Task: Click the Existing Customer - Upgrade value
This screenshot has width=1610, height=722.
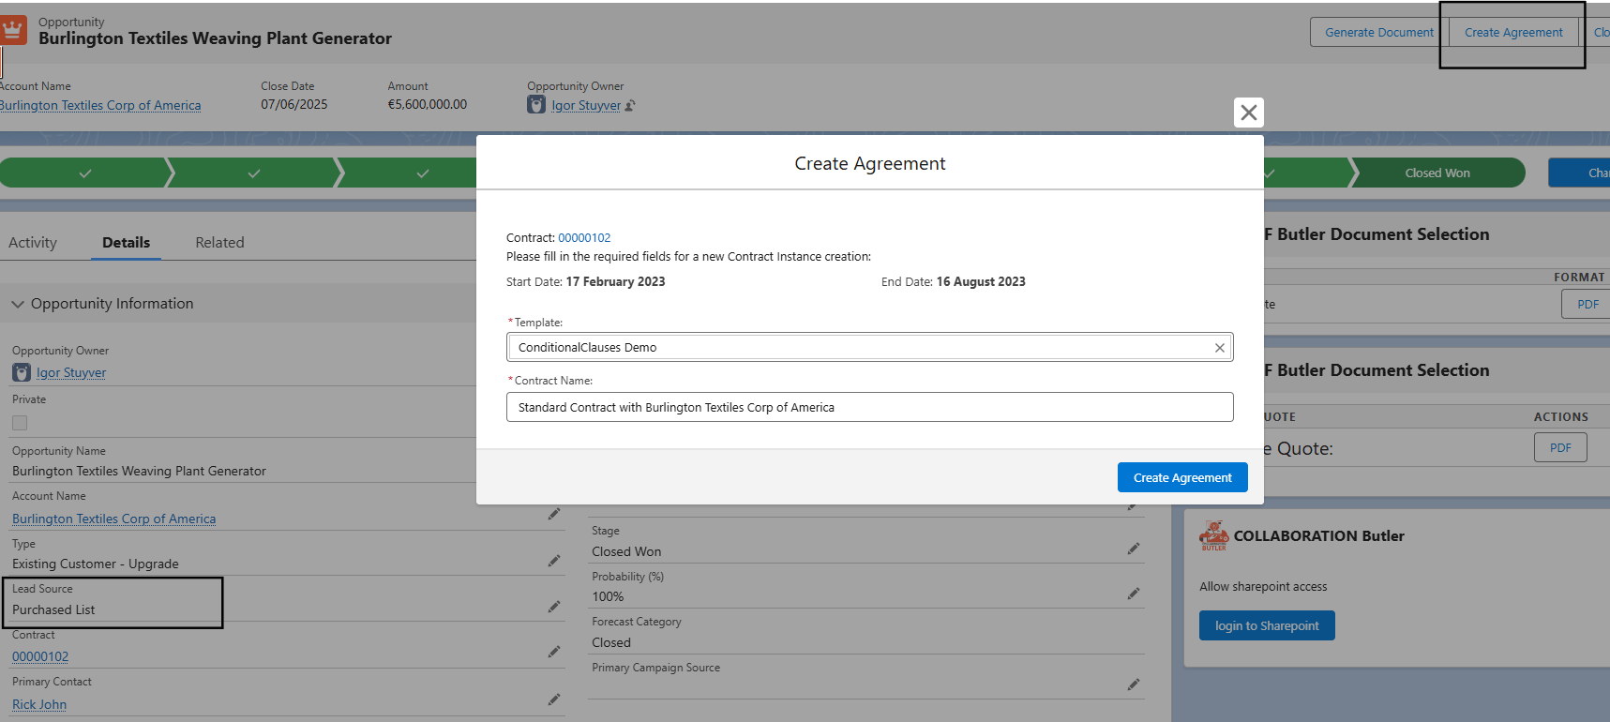Action: point(96,564)
